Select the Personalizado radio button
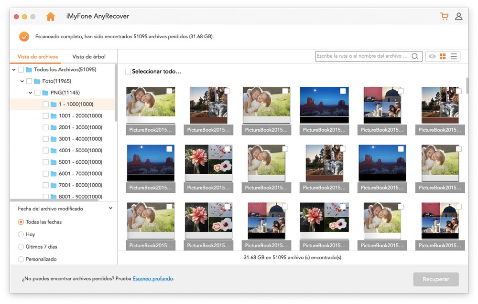This screenshot has width=478, height=304. pyautogui.click(x=21, y=259)
